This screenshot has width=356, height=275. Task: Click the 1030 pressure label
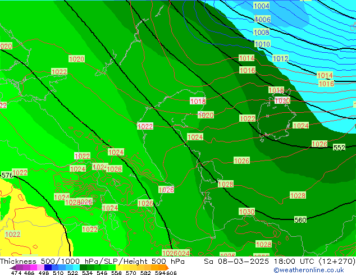[247, 212]
